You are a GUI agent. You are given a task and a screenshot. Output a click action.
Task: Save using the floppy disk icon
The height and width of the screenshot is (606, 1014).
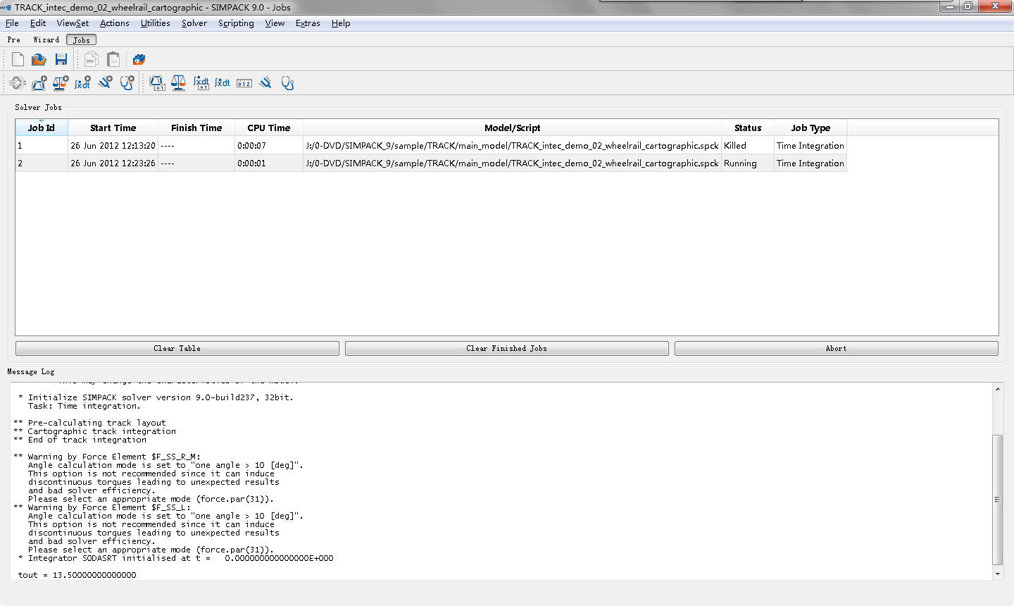[x=61, y=59]
